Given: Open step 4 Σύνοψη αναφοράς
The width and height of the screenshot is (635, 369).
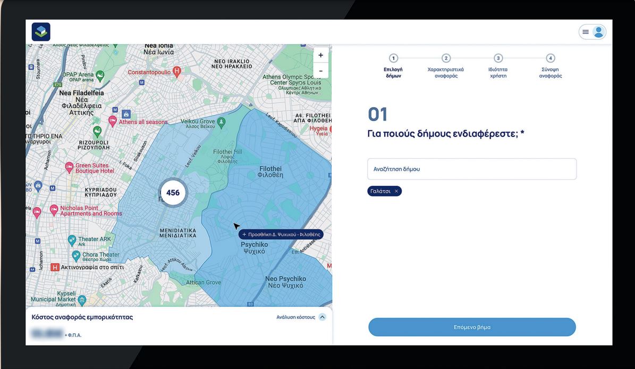Looking at the screenshot, I should [550, 58].
